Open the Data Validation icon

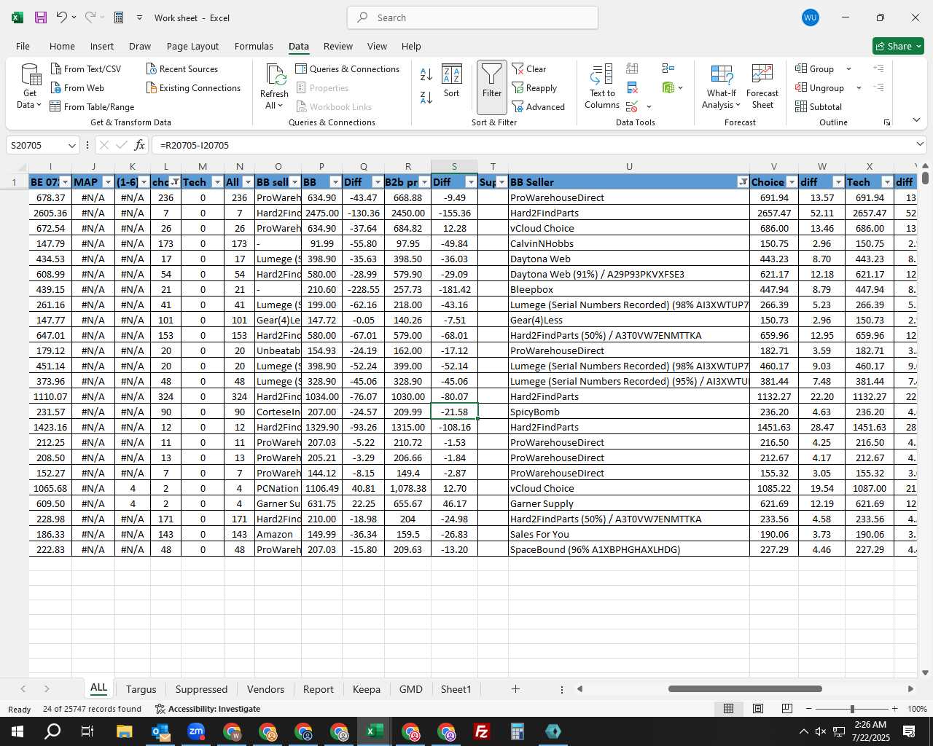point(632,106)
